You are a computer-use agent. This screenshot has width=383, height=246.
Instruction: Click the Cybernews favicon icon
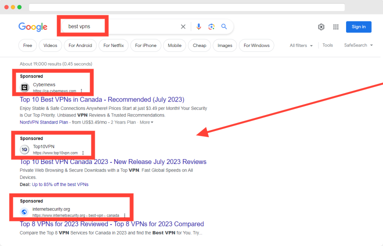click(24, 87)
